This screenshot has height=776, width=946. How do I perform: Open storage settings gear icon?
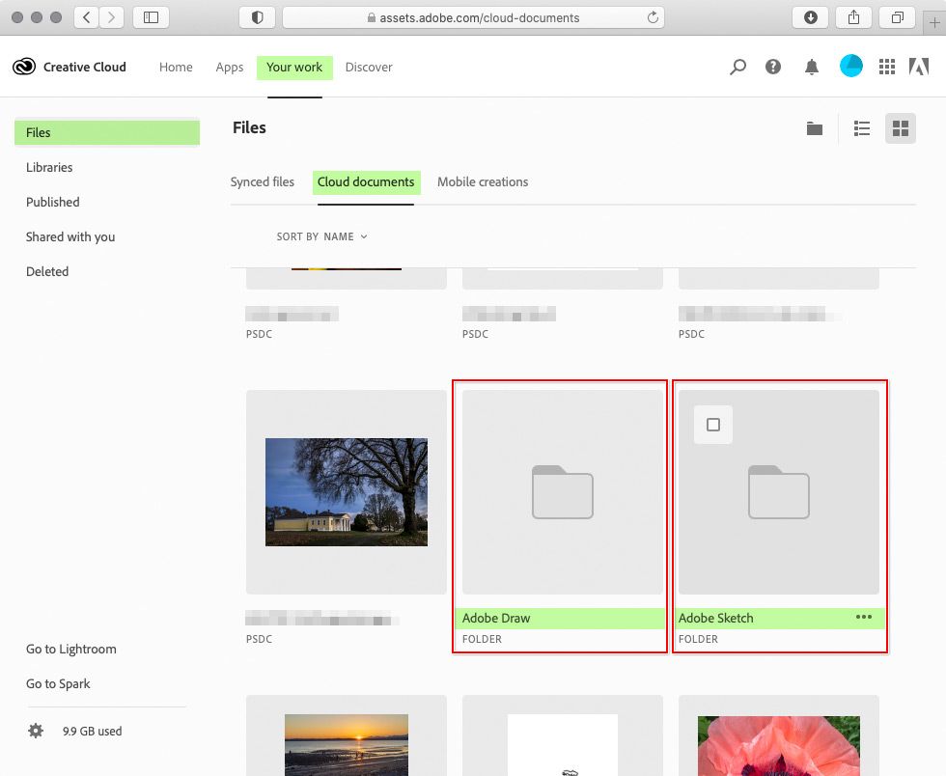coord(36,731)
